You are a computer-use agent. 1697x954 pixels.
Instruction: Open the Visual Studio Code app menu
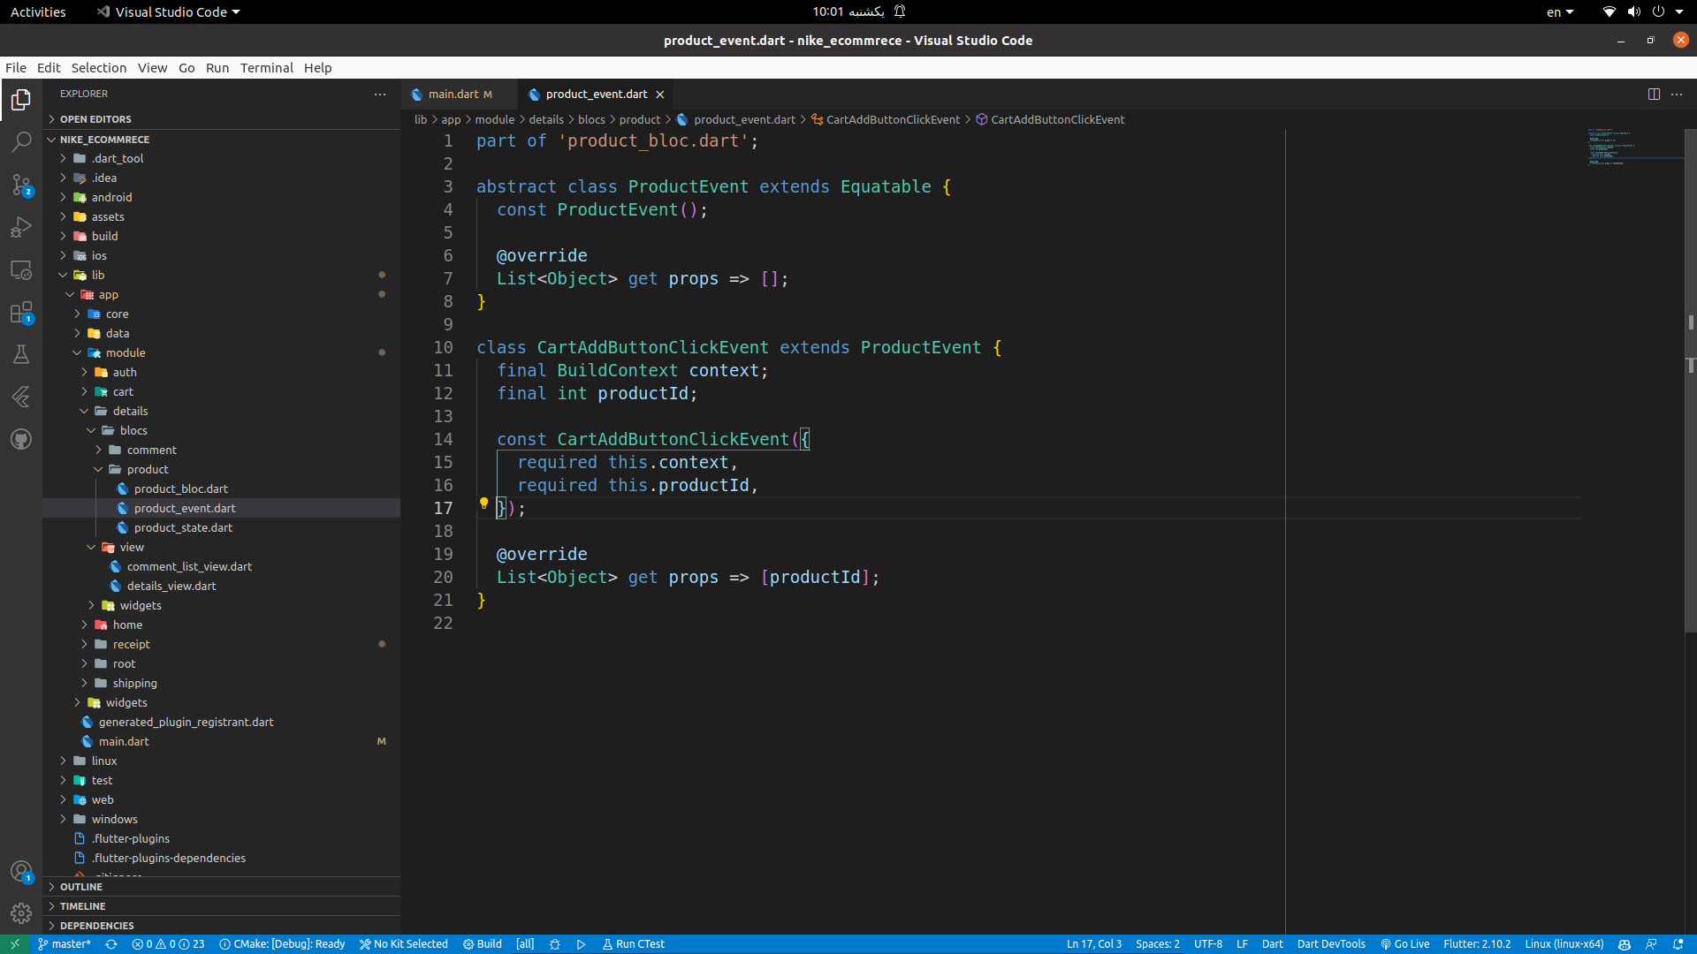pyautogui.click(x=169, y=11)
